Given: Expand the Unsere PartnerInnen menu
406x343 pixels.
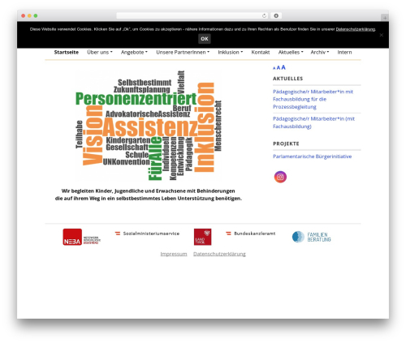Looking at the screenshot, I should (183, 52).
